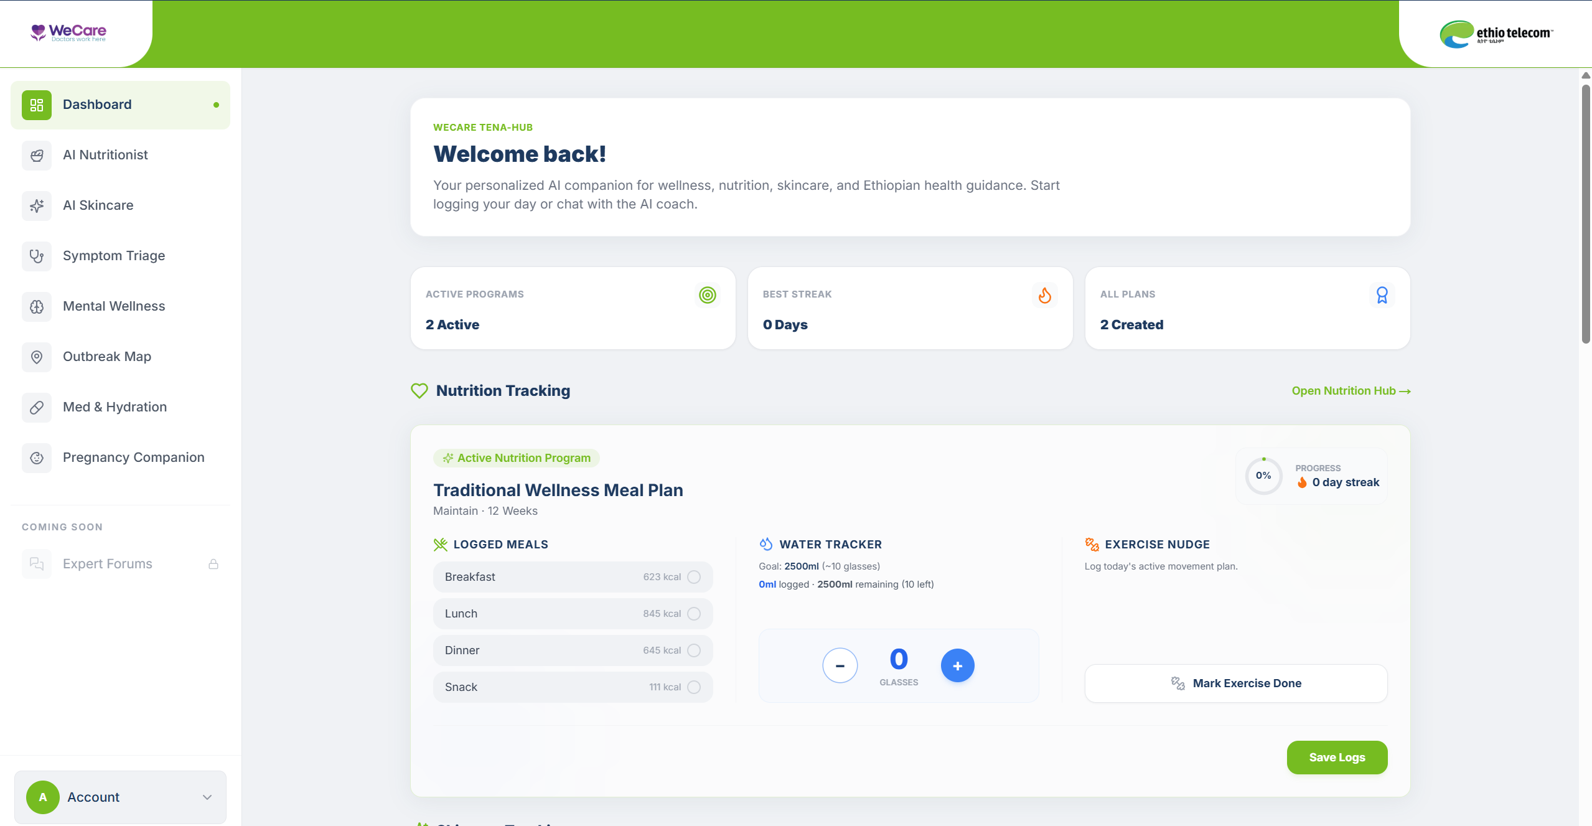
Task: Click the Pregnancy Companion baby icon
Action: pos(37,458)
